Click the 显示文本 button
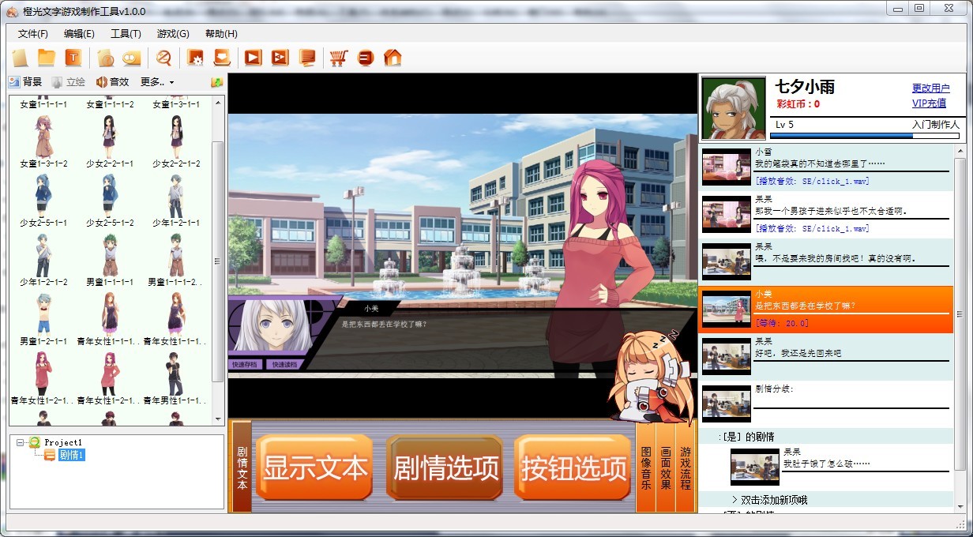This screenshot has width=973, height=537. 314,468
